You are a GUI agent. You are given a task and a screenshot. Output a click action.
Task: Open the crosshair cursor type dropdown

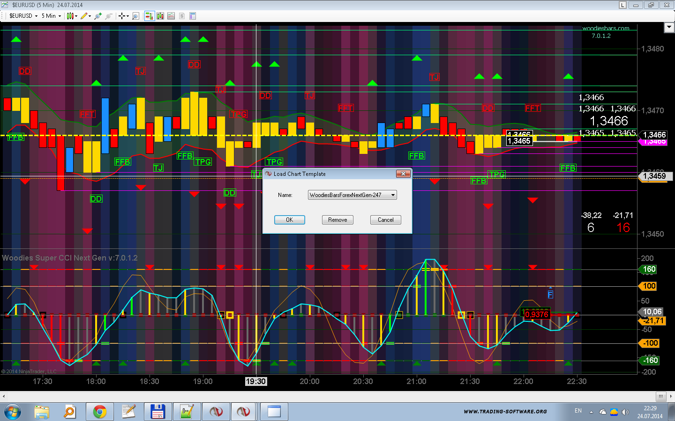pyautogui.click(x=127, y=16)
